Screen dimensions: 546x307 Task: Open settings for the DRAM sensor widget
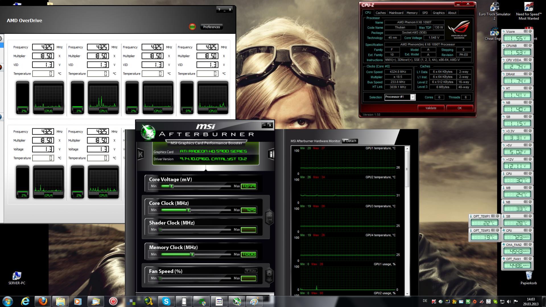point(526,74)
